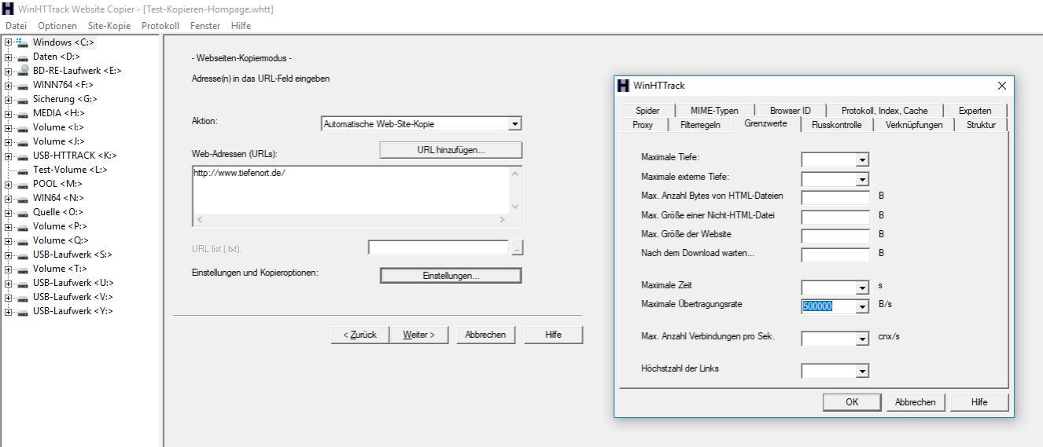This screenshot has height=447, width=1043.
Task: Expand the WINN764 F: tree node
Action: tap(8, 85)
